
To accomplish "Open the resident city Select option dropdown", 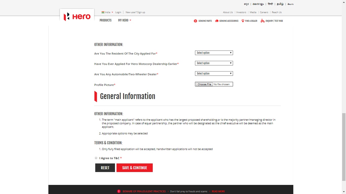I will [x=214, y=53].
